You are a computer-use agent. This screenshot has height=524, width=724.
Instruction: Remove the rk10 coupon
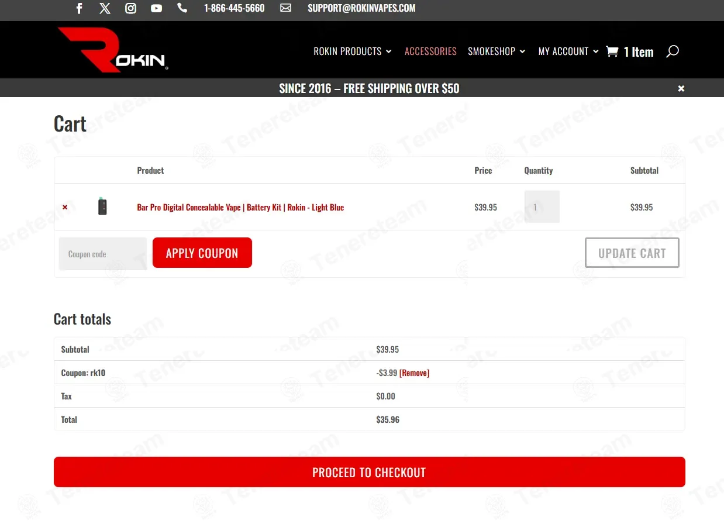tap(414, 373)
